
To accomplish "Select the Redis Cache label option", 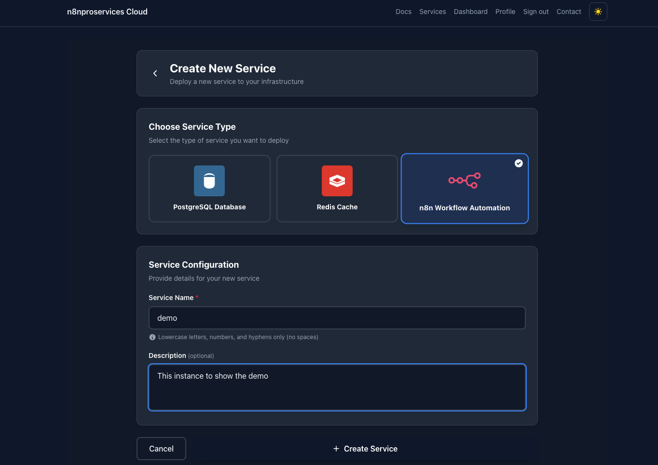I will point(337,207).
